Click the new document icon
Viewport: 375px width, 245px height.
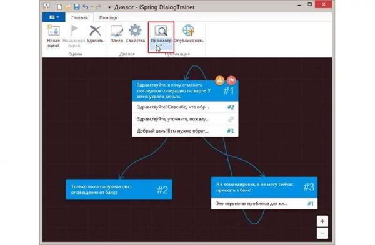point(59,7)
